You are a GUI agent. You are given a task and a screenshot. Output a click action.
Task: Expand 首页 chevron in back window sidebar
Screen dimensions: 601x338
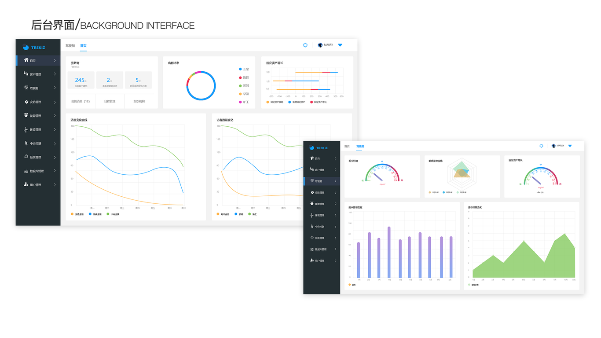pos(55,60)
